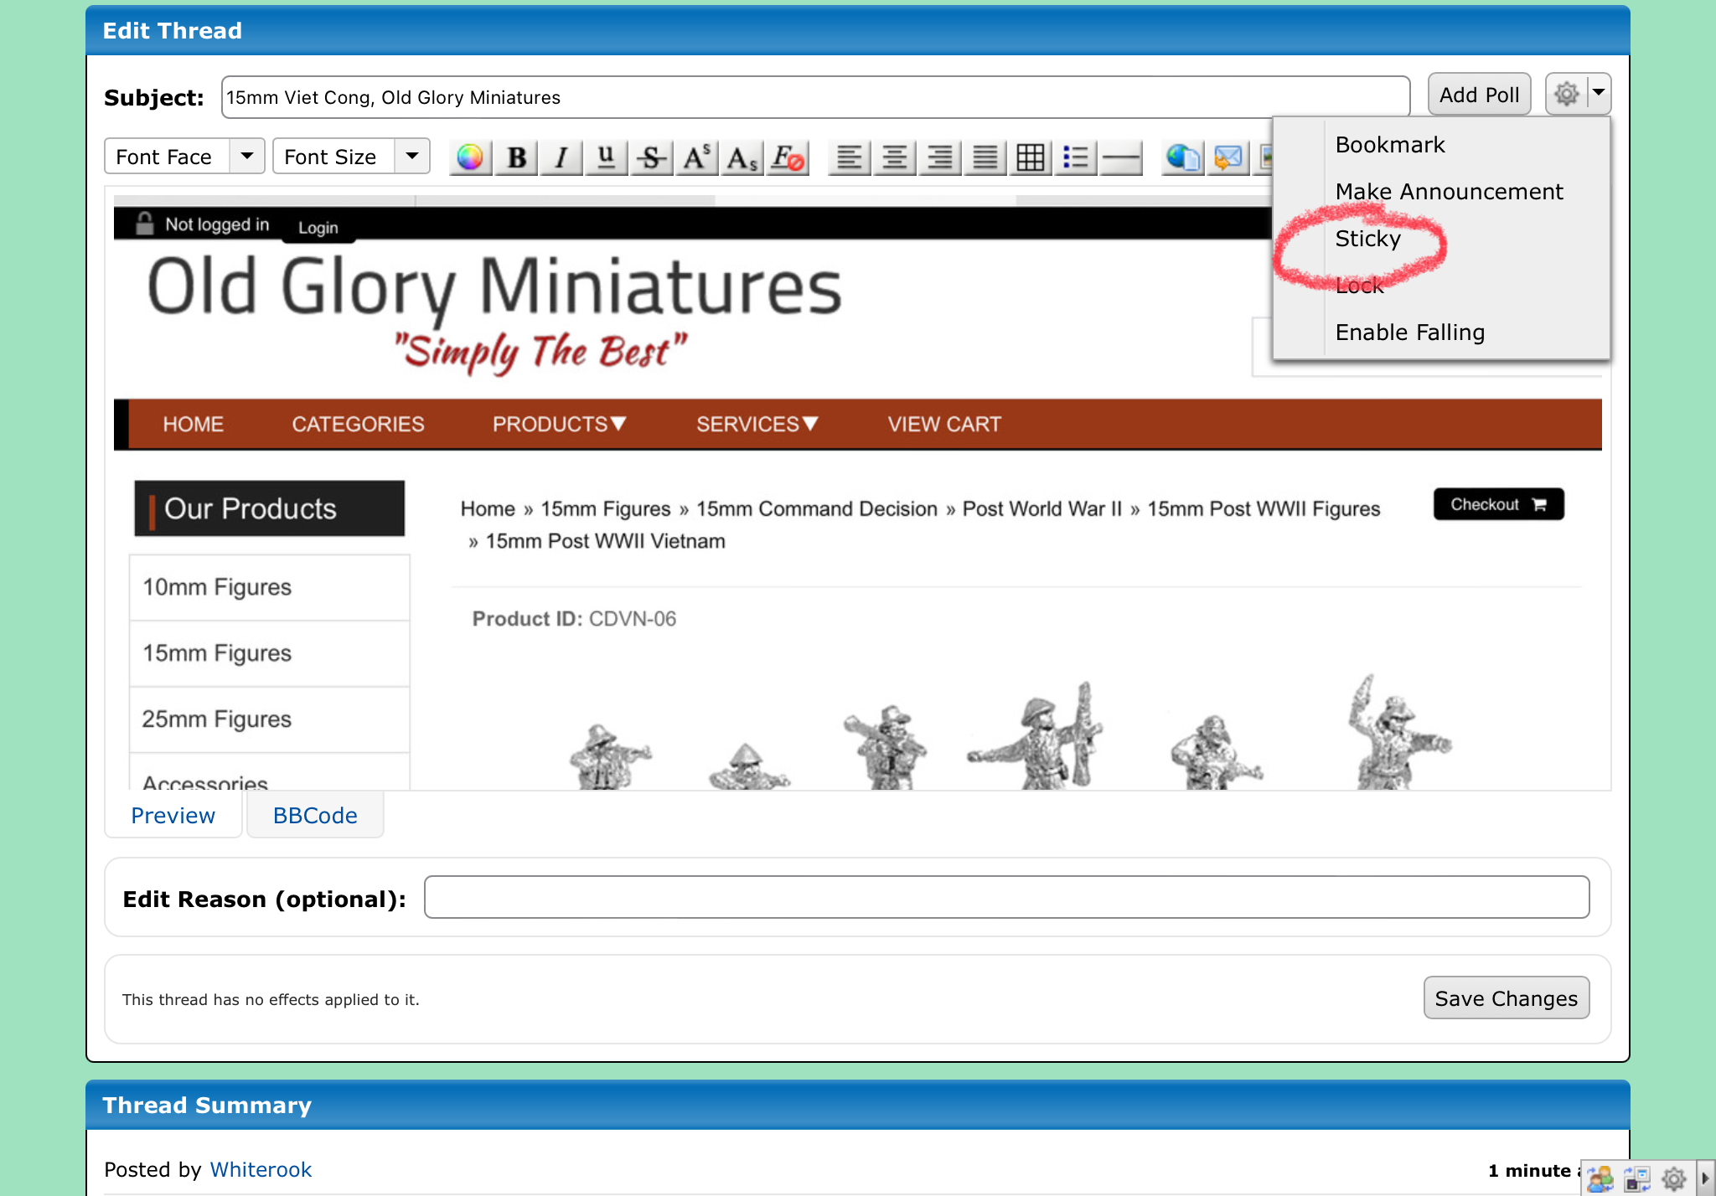Collapse the gear options dropdown arrow
The height and width of the screenshot is (1196, 1716).
coord(1598,93)
